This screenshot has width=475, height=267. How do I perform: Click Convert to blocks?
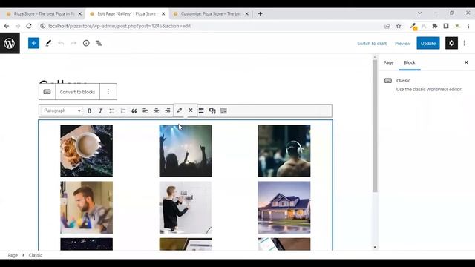77,92
